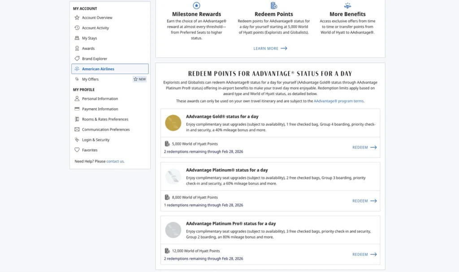This screenshot has width=459, height=272.
Task: Click the Awards ribbon icon
Action: [77, 48]
